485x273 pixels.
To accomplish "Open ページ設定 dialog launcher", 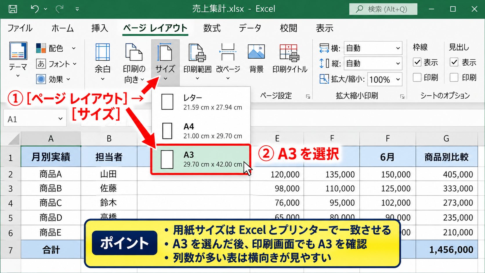I will pos(308,97).
